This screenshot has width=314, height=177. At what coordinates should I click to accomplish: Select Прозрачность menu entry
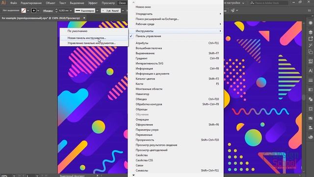tap(176, 140)
